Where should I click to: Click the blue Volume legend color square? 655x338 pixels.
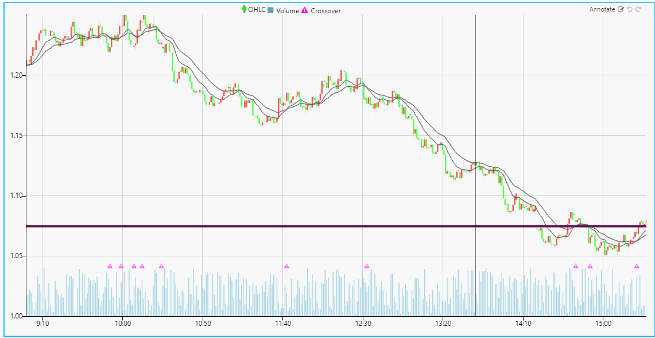(271, 10)
